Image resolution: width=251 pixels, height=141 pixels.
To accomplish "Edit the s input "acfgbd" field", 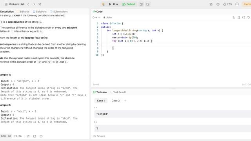I will click(x=173, y=114).
